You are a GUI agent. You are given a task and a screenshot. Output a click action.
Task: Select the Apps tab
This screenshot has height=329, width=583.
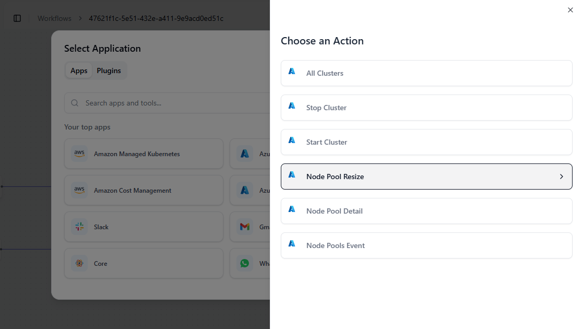point(79,70)
